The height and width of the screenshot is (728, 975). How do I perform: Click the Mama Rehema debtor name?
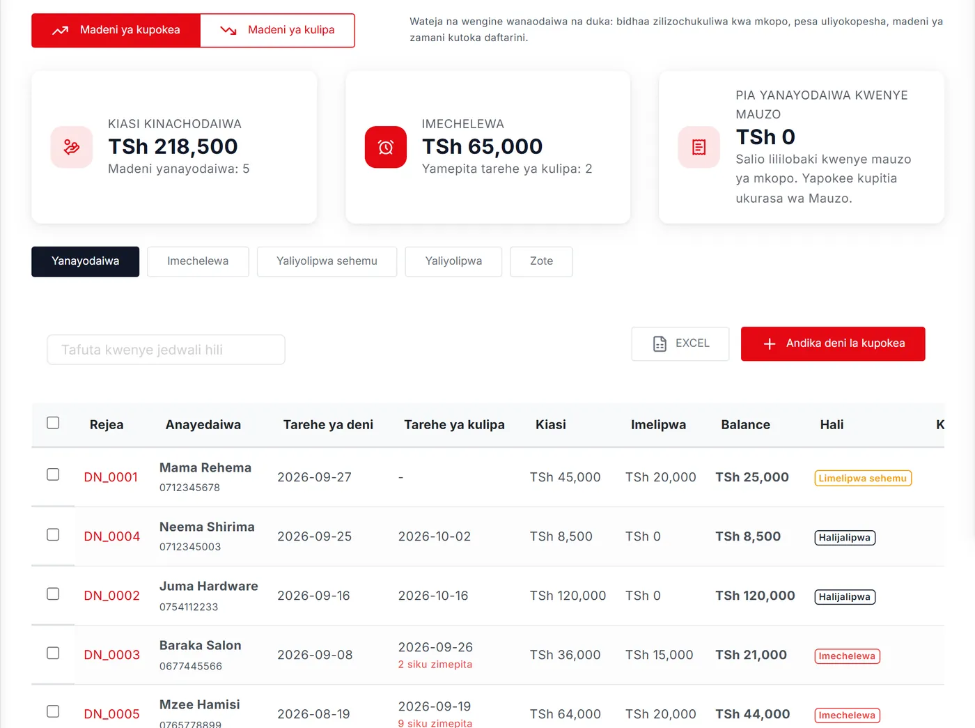coord(205,467)
